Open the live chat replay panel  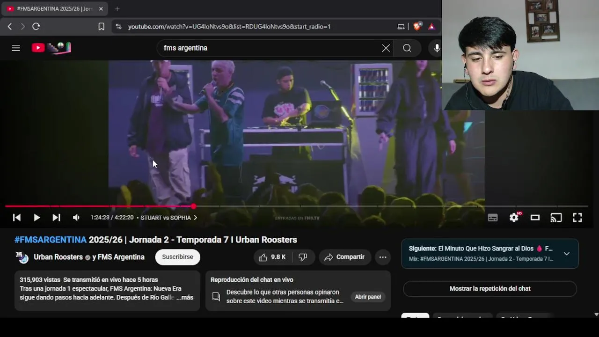pyautogui.click(x=368, y=297)
